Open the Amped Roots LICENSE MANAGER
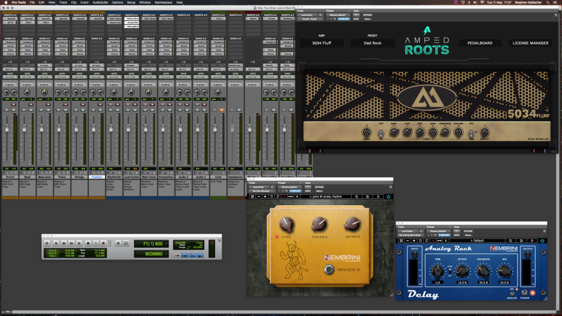The height and width of the screenshot is (316, 562). coord(531,43)
